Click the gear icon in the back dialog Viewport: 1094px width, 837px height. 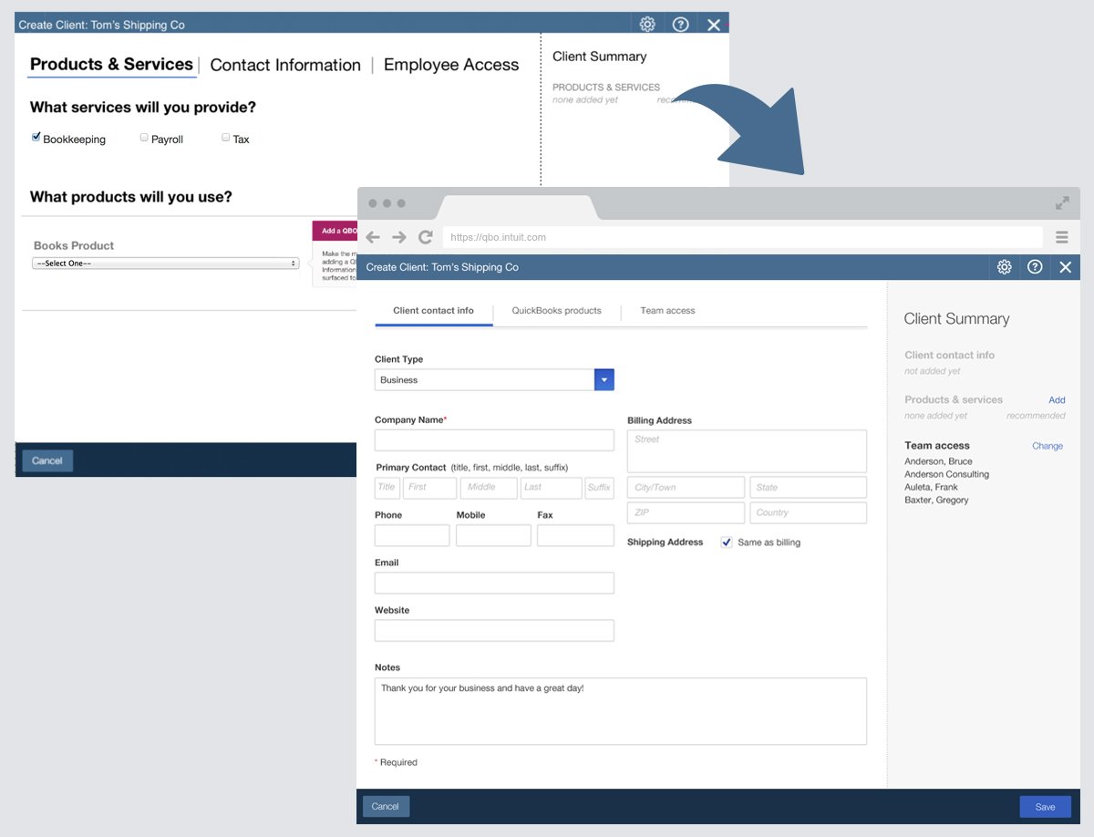pos(647,25)
